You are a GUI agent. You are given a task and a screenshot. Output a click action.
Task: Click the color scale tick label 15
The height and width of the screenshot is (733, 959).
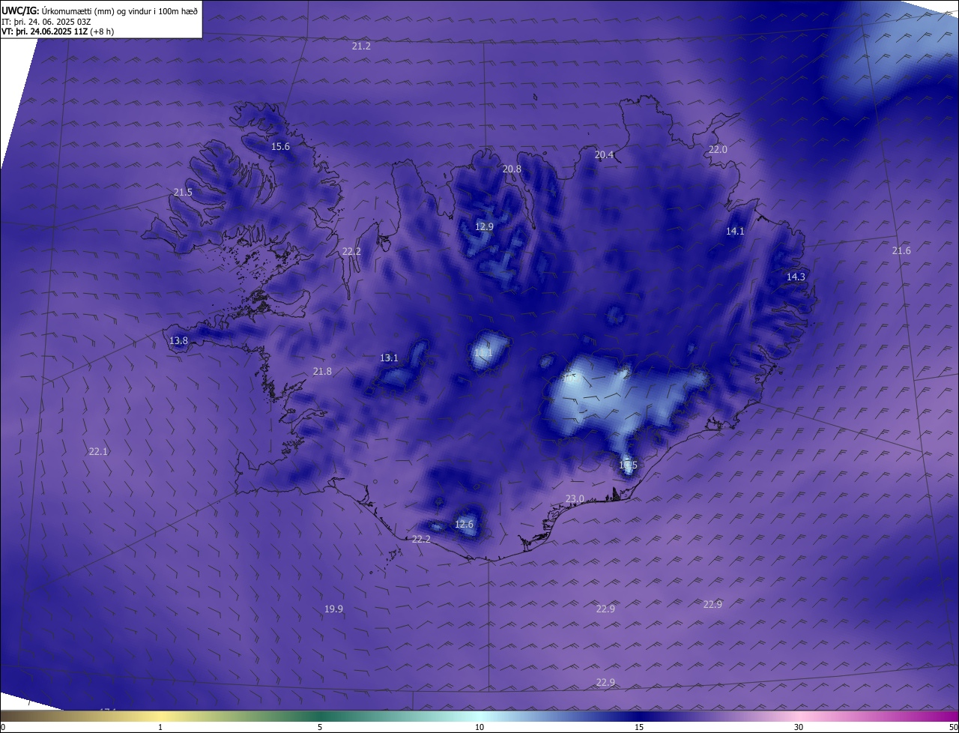639,727
